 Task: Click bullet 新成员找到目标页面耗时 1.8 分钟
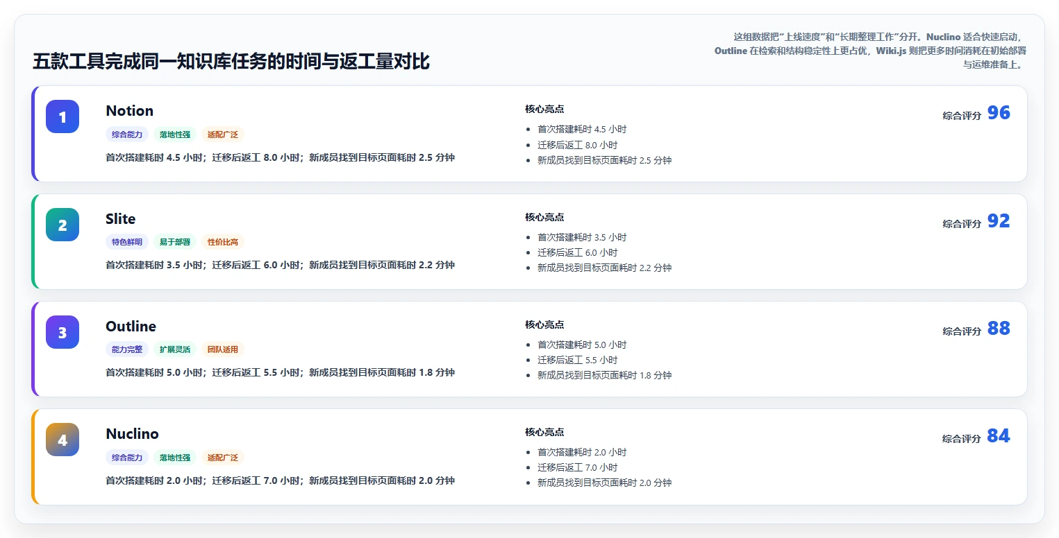tap(604, 375)
